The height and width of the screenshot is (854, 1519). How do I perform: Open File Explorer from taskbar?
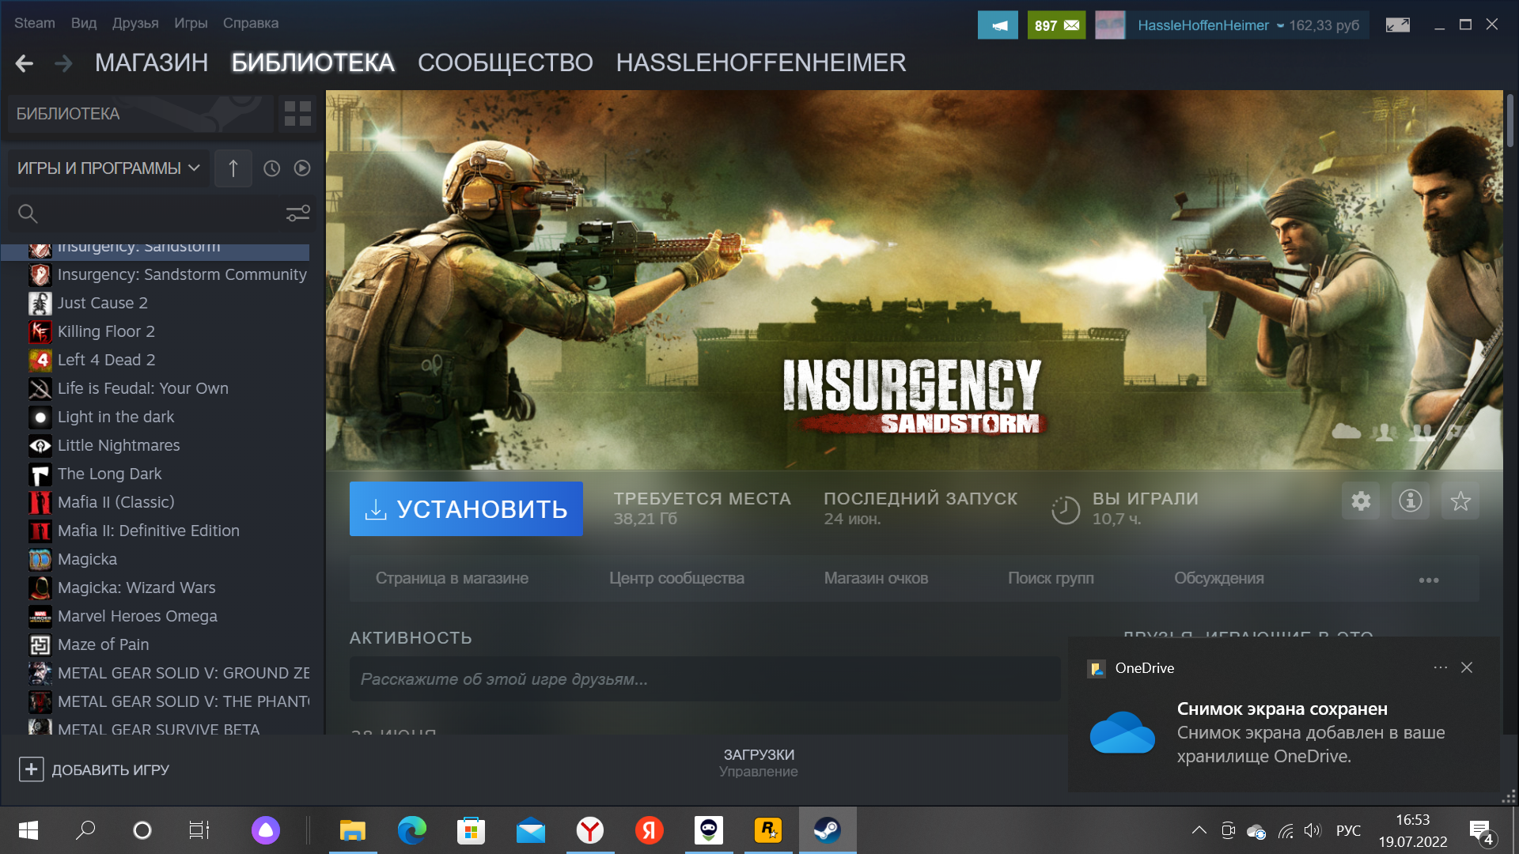[353, 830]
